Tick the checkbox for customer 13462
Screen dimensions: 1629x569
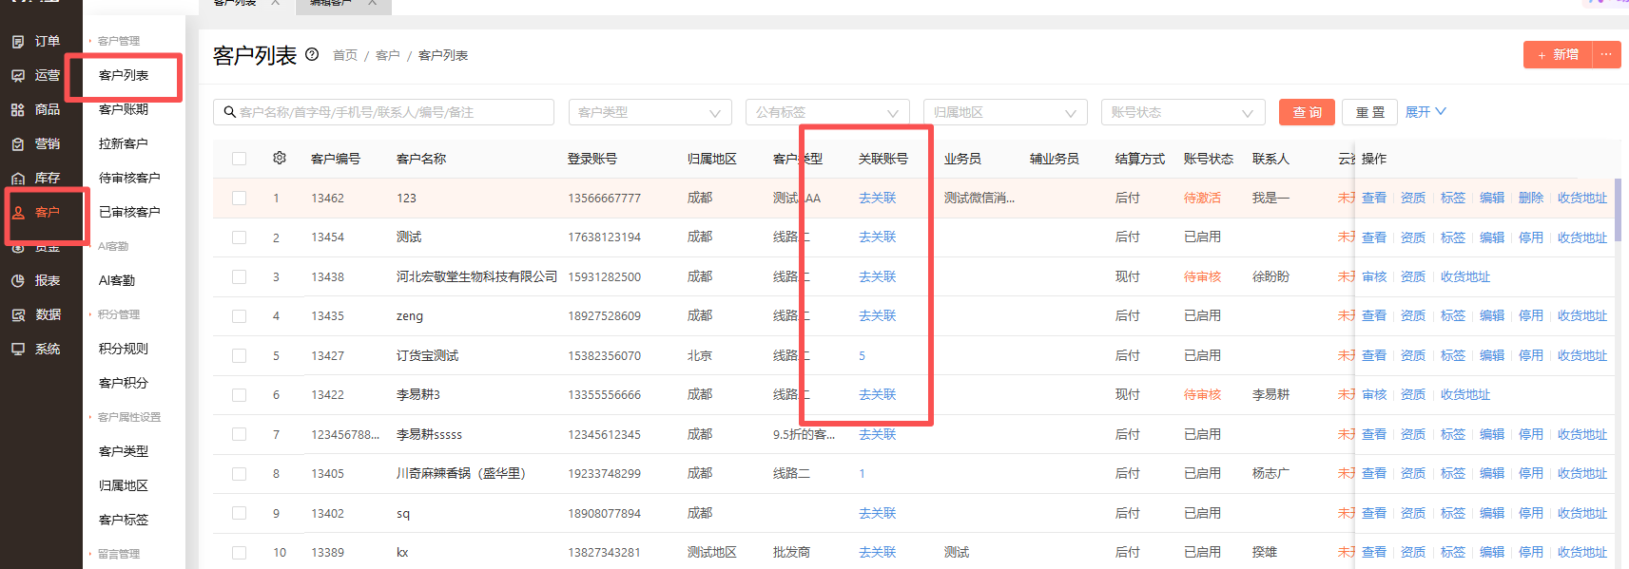[x=239, y=198]
